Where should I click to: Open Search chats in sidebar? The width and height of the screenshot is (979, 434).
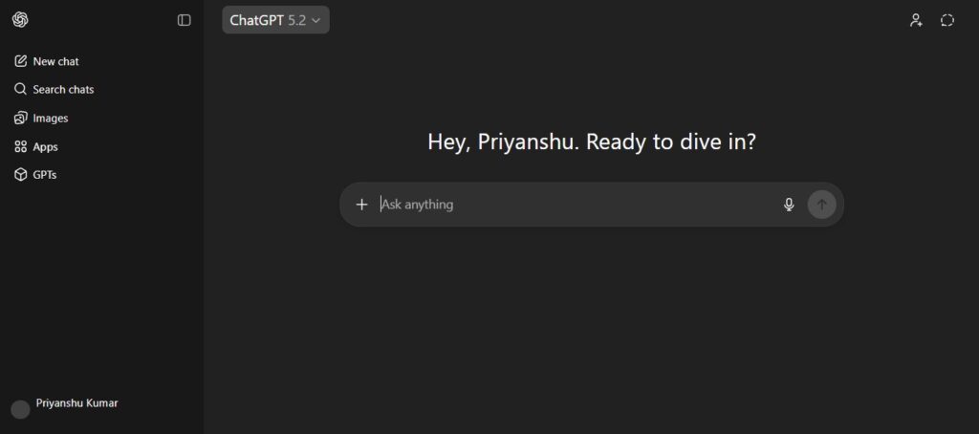[x=54, y=89]
